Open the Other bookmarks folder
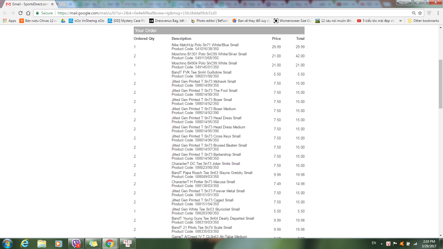 423,21
